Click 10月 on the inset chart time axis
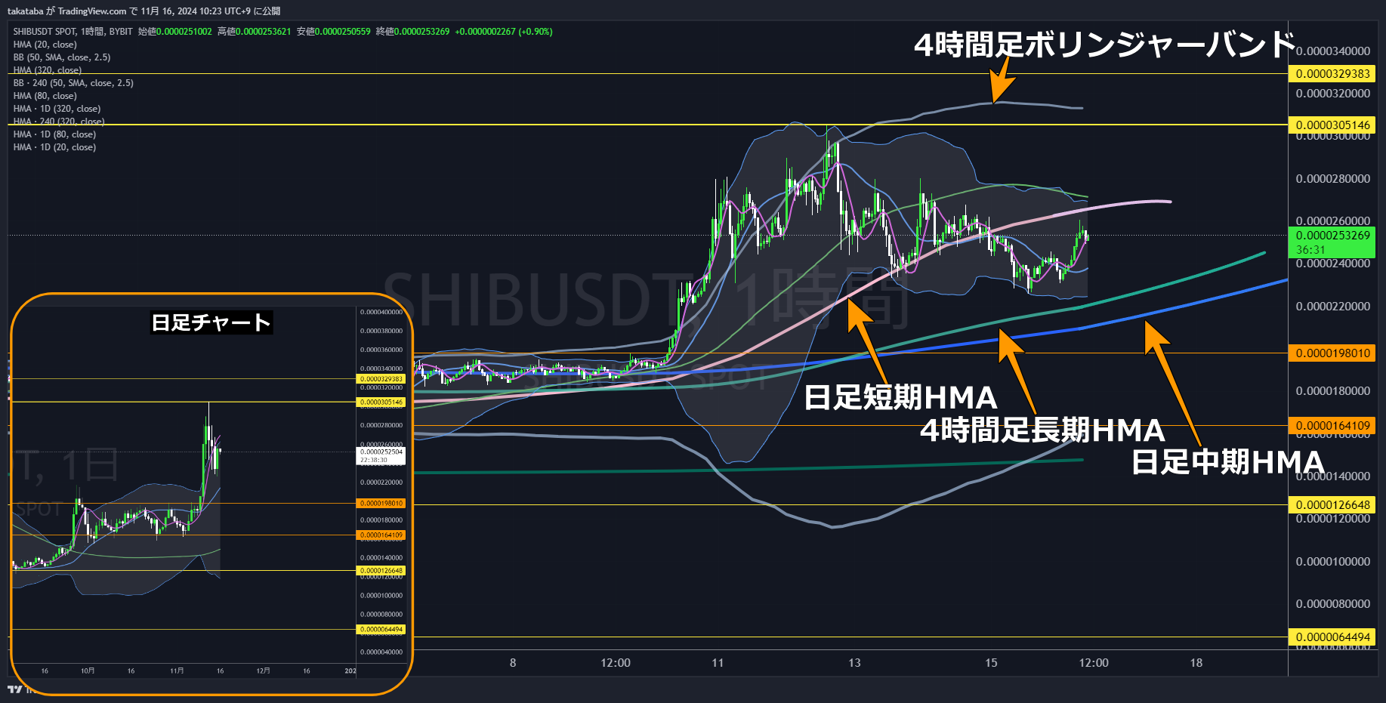 [88, 671]
